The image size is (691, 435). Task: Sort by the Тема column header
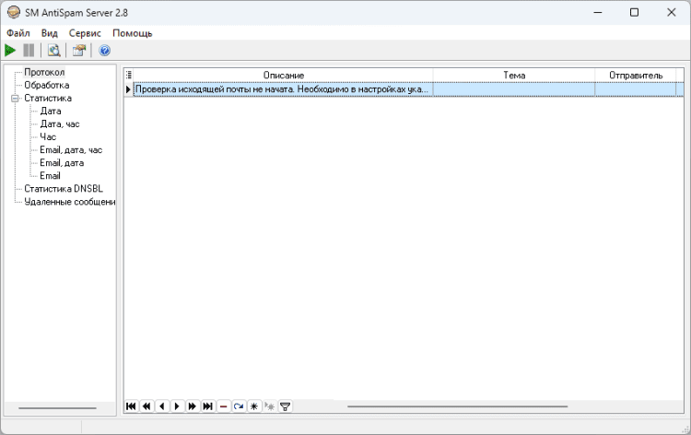pyautogui.click(x=514, y=76)
